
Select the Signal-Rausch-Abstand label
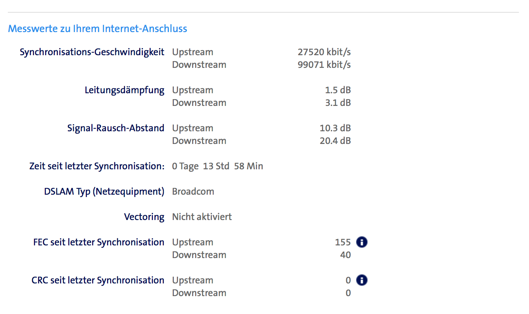coord(116,128)
